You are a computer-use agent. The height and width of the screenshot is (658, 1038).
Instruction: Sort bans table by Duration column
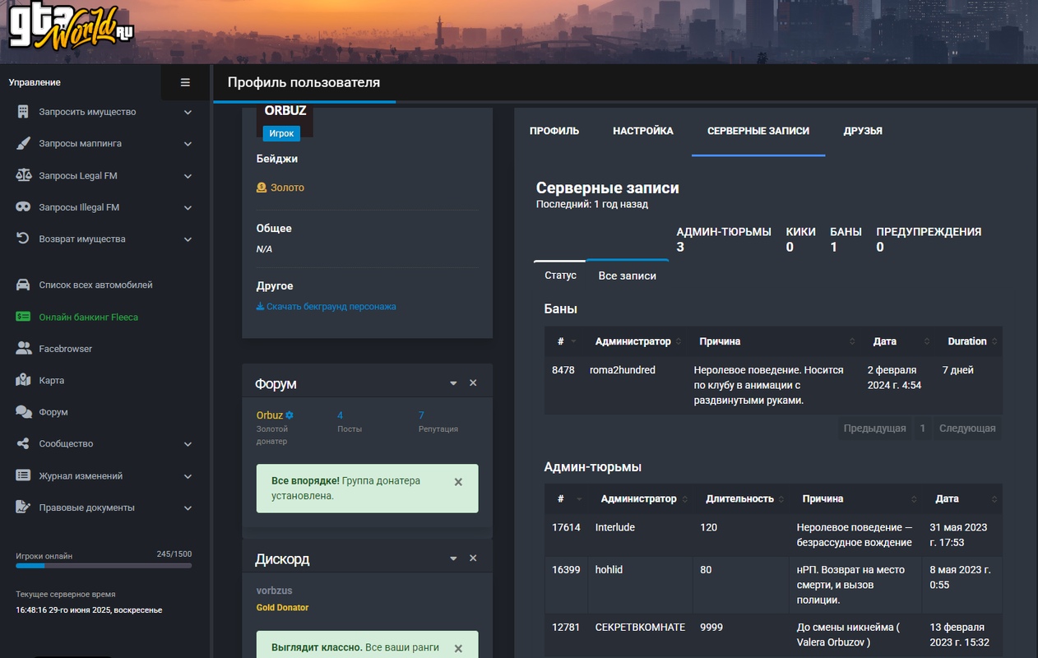coord(969,341)
